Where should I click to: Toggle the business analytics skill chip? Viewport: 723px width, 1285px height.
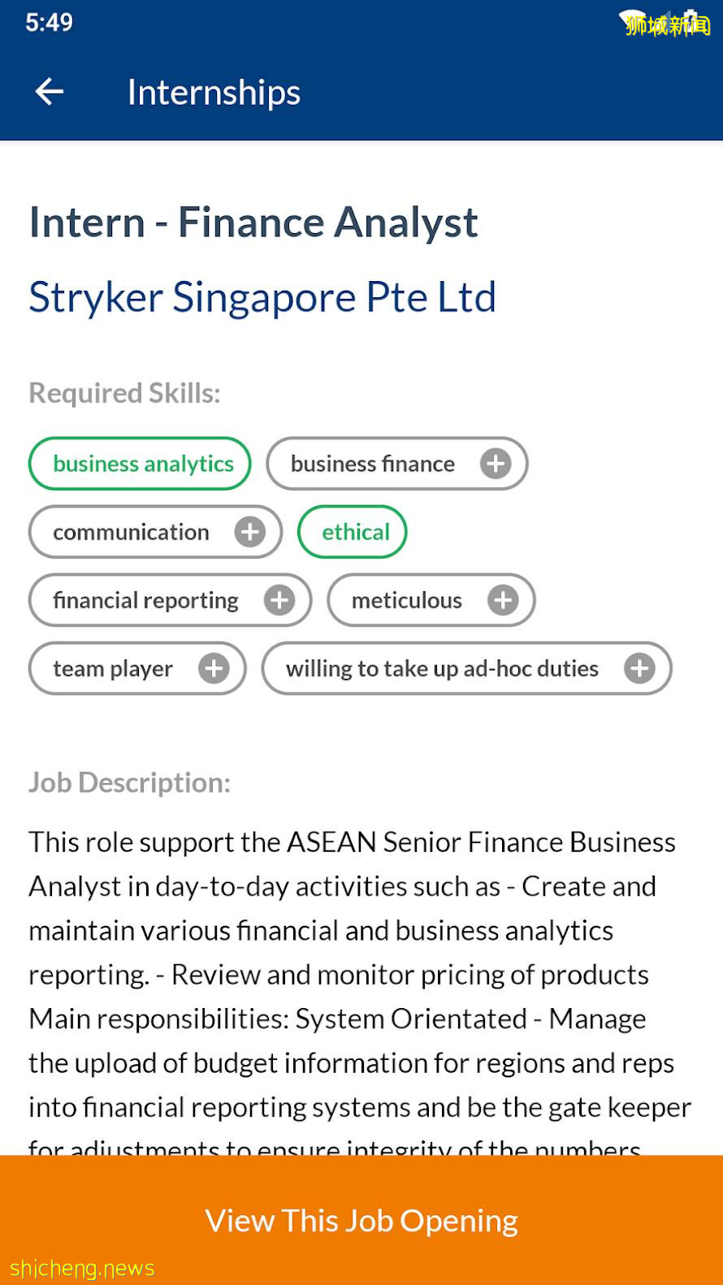pyautogui.click(x=140, y=464)
